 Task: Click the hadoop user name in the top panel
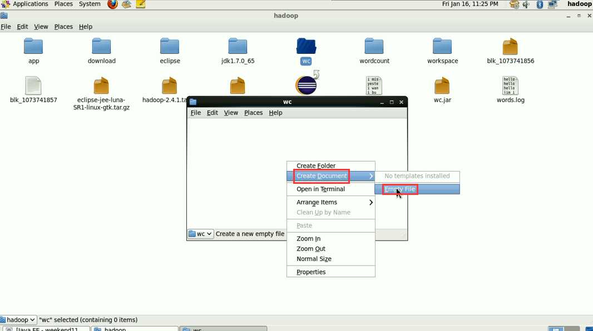tap(580, 4)
